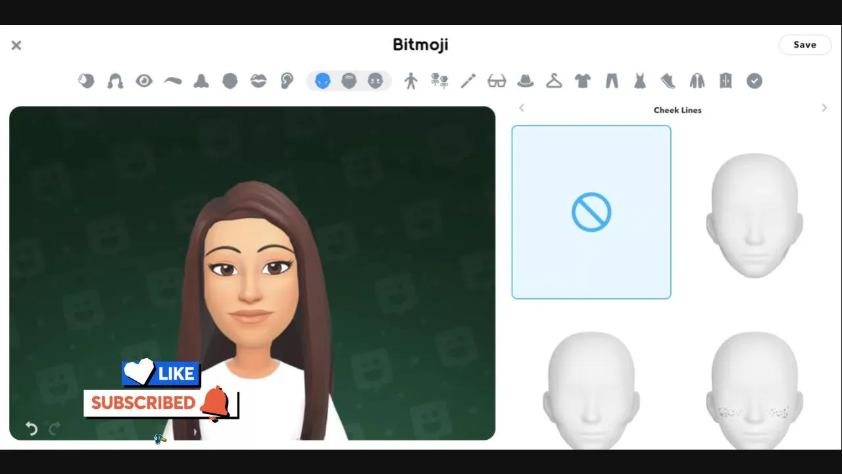Select the blue cheek lines face icon

tap(322, 81)
